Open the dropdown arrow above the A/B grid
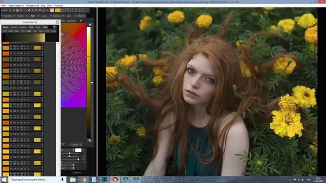326x183 pixels. coord(80,21)
